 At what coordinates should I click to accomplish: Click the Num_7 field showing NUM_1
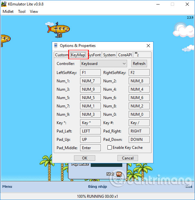point(90,106)
